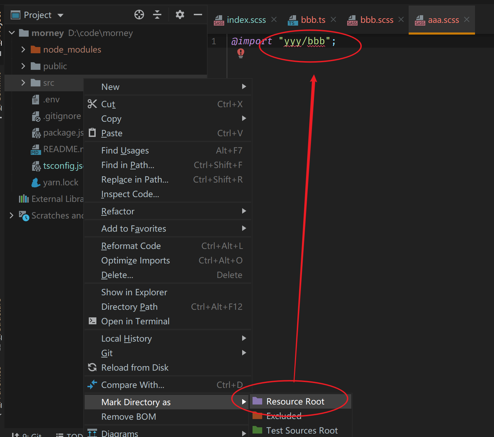Click line number 1 in gutter

[x=214, y=41]
